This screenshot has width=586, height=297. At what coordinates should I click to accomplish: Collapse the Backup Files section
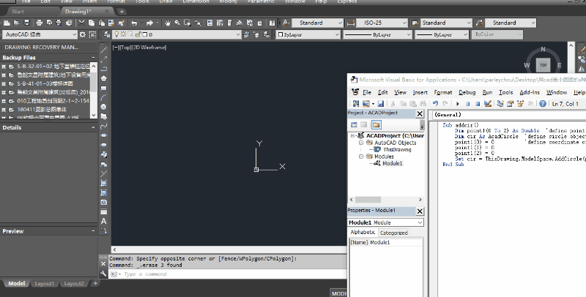(94, 58)
